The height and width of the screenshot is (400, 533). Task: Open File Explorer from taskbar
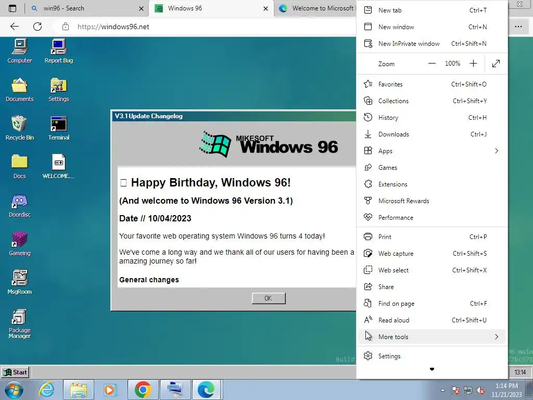[79, 390]
